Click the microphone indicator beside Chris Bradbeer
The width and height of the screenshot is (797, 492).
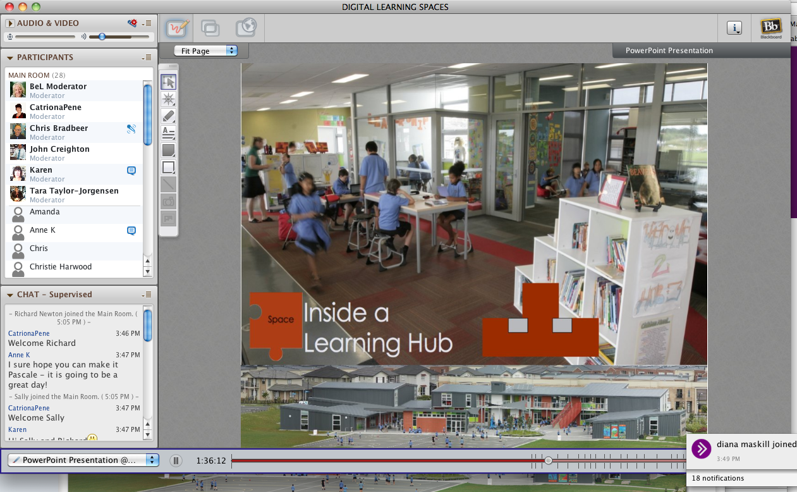click(x=131, y=128)
